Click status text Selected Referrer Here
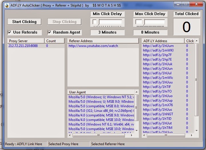This screenshot has width=206, height=150. [108, 144]
